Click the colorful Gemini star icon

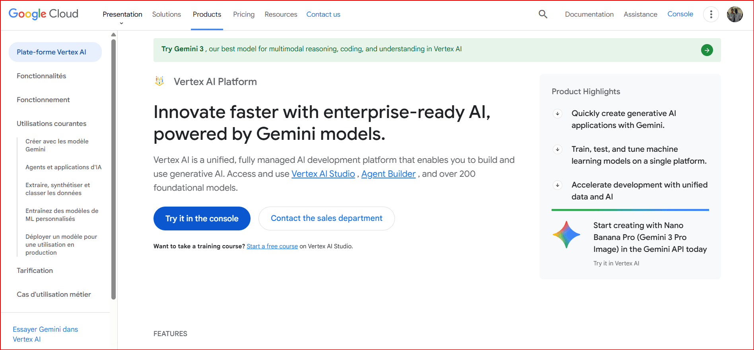(x=566, y=235)
